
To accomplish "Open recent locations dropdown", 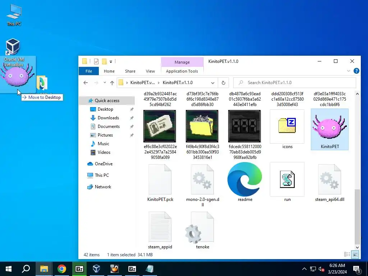I will click(105, 83).
